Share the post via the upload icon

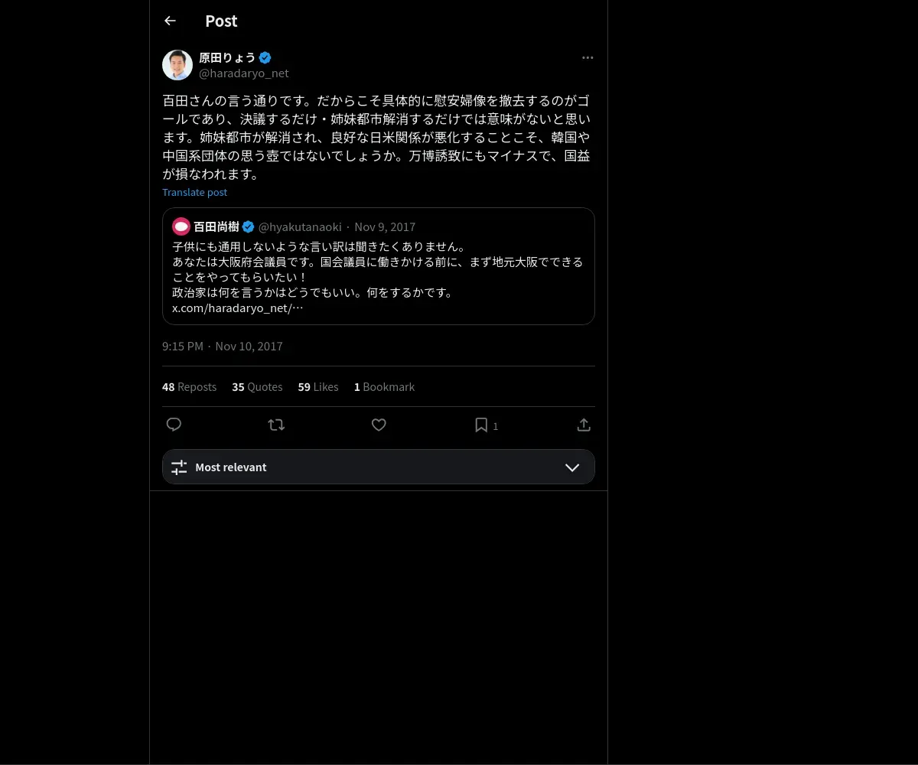coord(584,425)
